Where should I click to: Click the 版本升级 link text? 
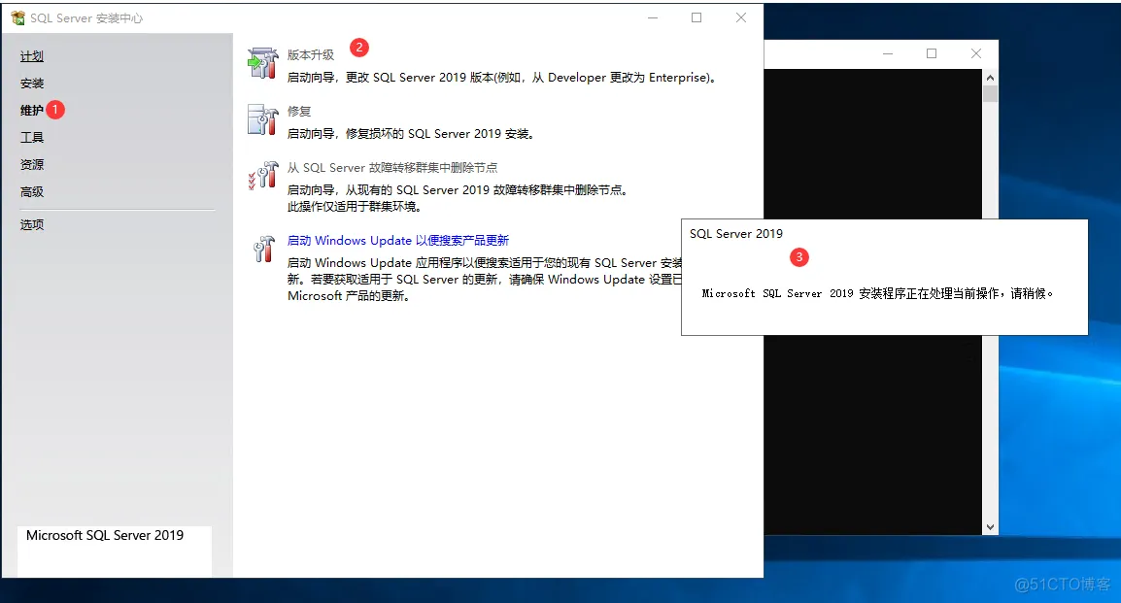tap(311, 55)
